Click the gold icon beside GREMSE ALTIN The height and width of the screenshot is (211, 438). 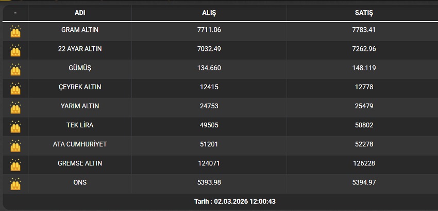[15, 164]
